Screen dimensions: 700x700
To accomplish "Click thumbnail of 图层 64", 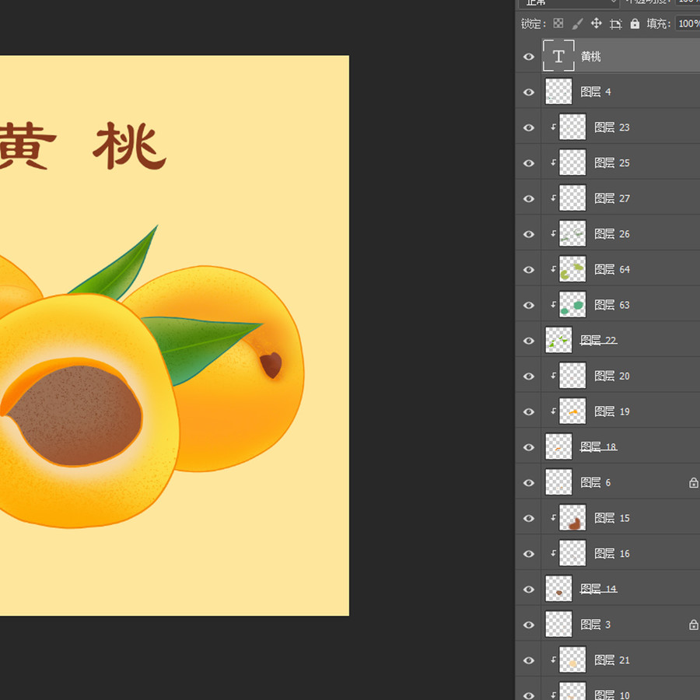I will 572,269.
